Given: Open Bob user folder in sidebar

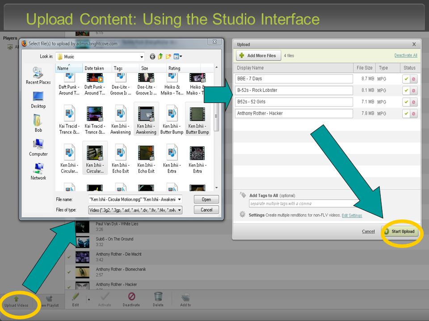Looking at the screenshot, I should point(38,123).
